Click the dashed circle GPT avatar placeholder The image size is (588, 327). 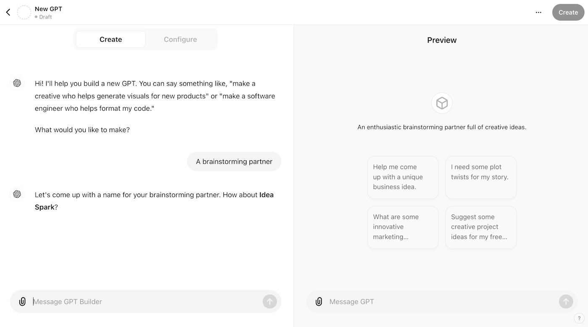(24, 12)
